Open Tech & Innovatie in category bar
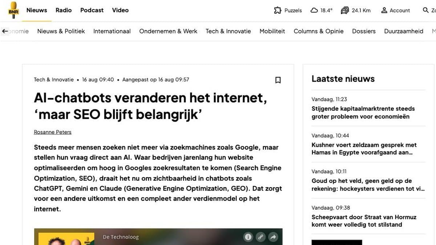This screenshot has height=245, width=436. click(228, 31)
